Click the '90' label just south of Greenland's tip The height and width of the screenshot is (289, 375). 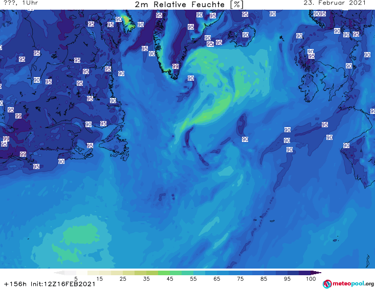[x=191, y=78]
